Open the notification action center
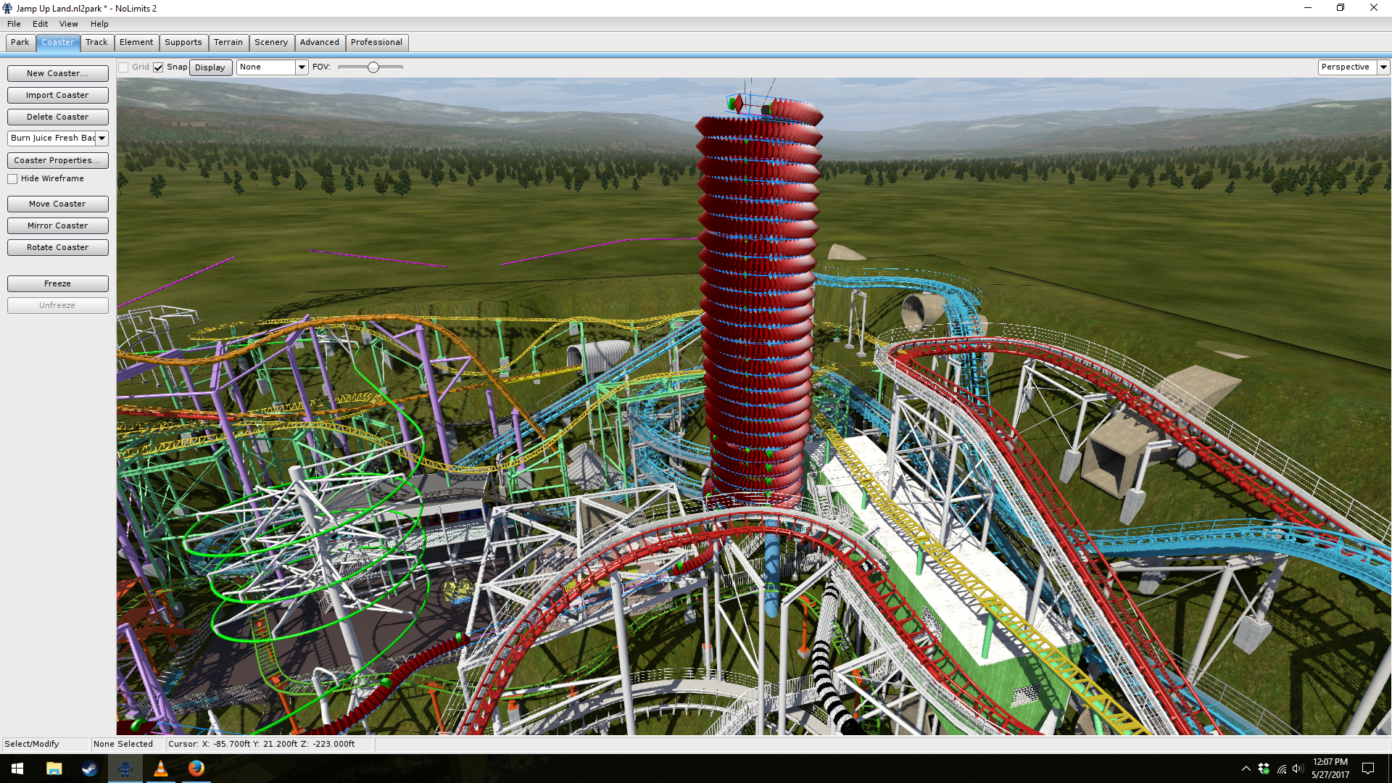The height and width of the screenshot is (783, 1392). pos(1368,768)
